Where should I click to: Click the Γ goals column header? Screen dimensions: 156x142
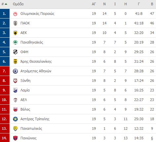(x=139, y=4)
